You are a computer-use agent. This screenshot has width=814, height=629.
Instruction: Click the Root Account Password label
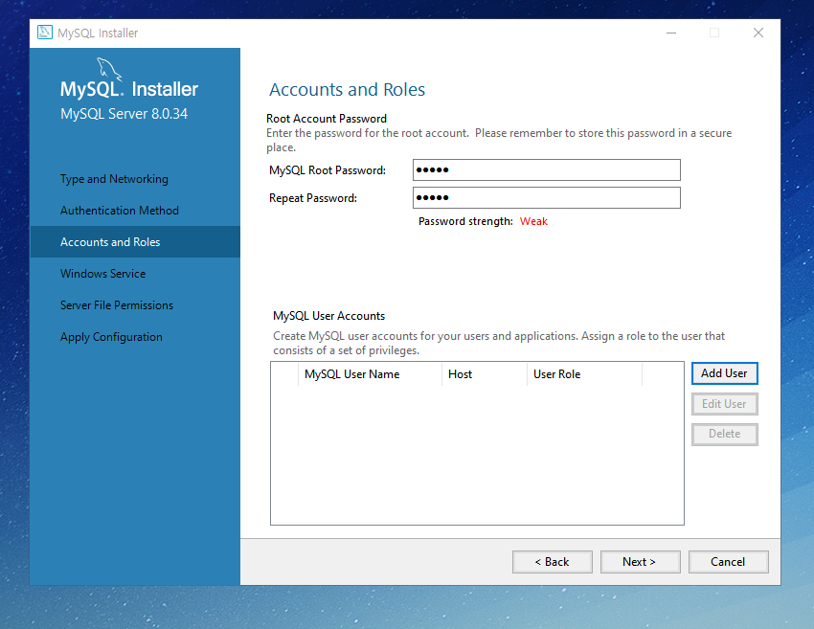point(327,119)
